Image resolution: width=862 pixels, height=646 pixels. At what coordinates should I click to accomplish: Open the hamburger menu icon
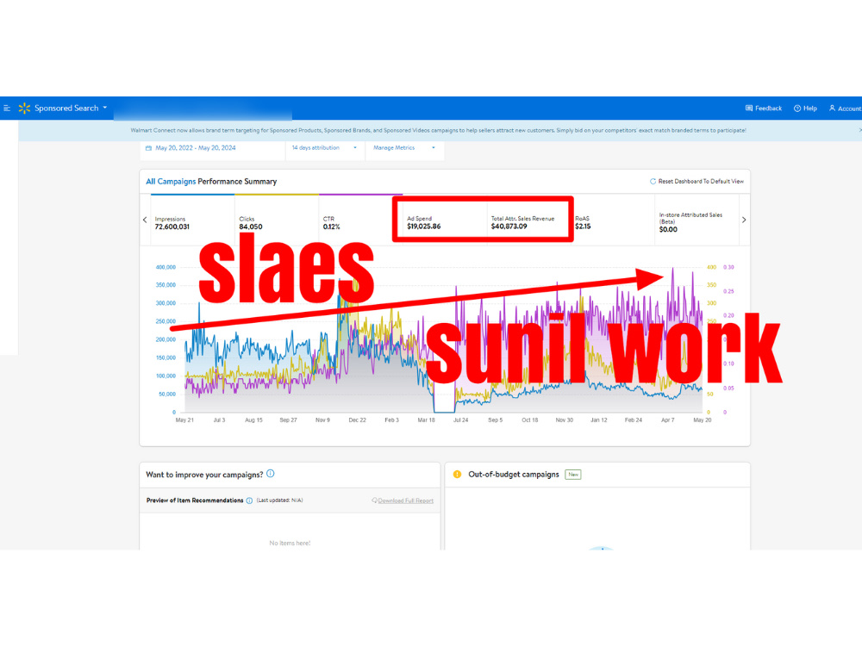tap(7, 109)
